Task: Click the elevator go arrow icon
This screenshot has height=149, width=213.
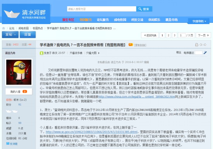Action: tap(205, 52)
